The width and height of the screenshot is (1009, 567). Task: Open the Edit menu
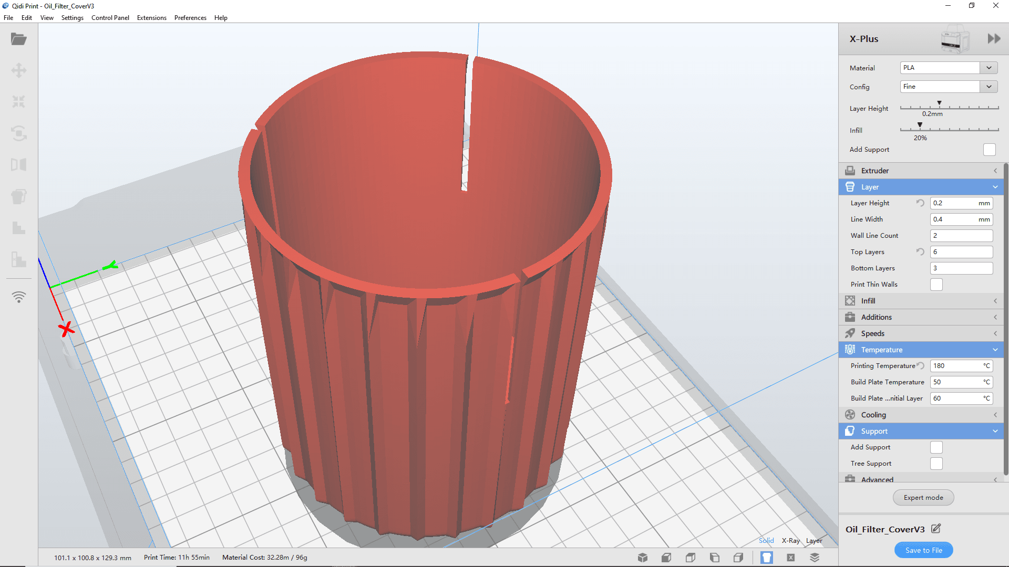click(x=27, y=18)
